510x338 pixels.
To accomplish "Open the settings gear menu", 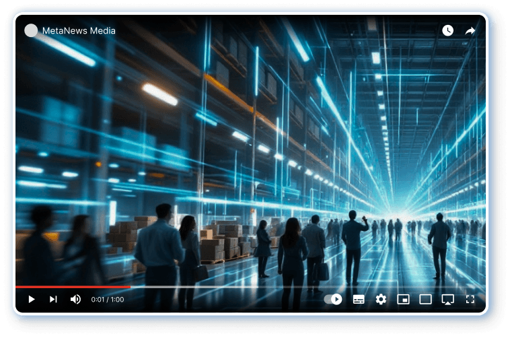I will tap(381, 299).
